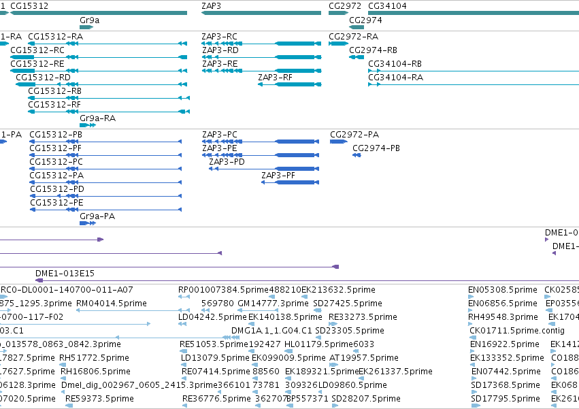Viewport: 579px width, 409px height.
Task: Select the ZAP3-PE protein label
Action: click(219, 148)
